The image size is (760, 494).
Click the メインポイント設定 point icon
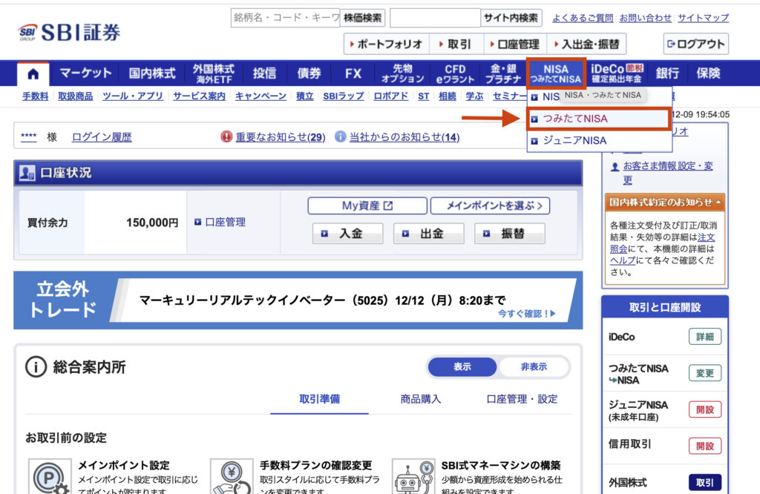point(50,478)
